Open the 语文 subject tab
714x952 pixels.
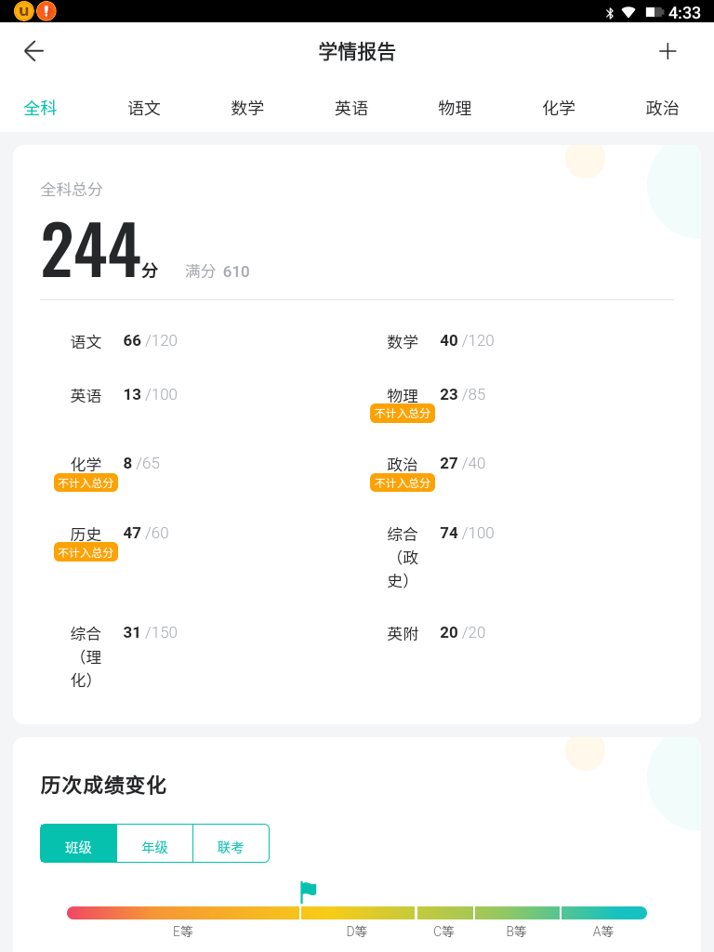coord(144,108)
